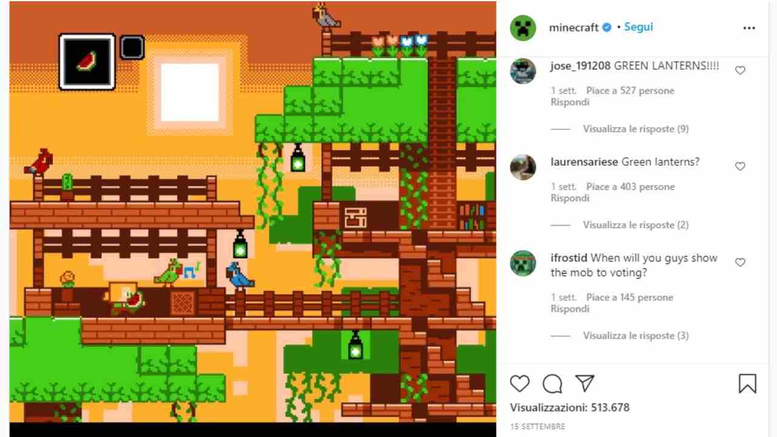
Task: Save the post with the bookmark icon
Action: pos(747,384)
